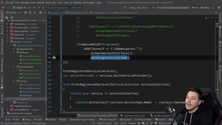
Task: Click the warning indicator in the editor corner
Action: tap(207, 18)
